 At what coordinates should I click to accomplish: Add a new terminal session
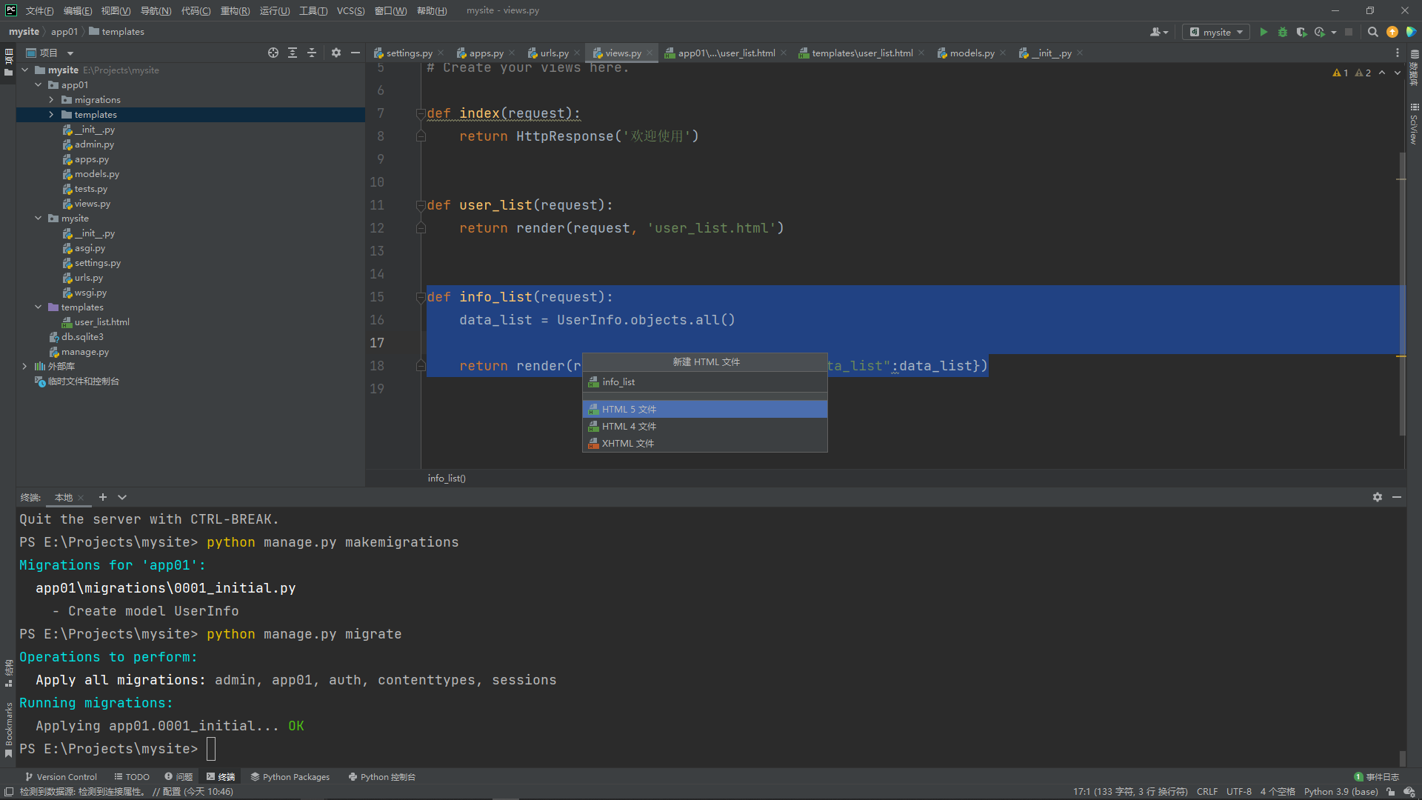(103, 497)
